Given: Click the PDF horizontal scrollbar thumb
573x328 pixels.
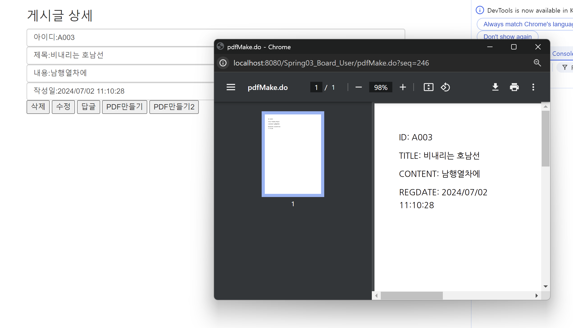Looking at the screenshot, I should [x=412, y=296].
